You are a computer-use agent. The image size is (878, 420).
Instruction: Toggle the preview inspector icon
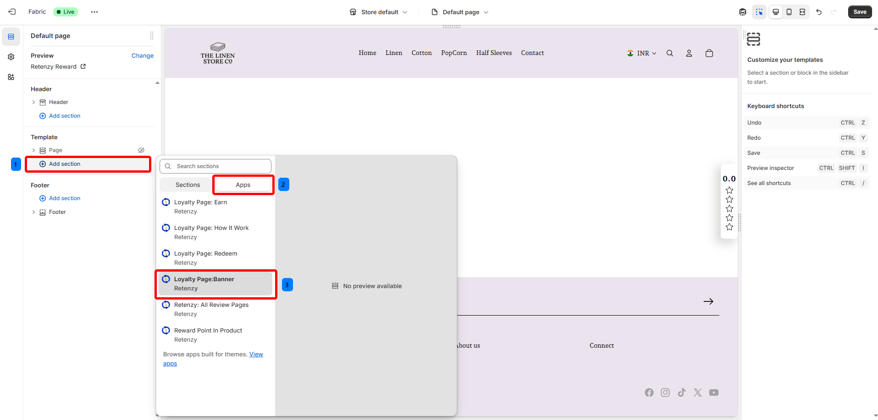pos(759,12)
